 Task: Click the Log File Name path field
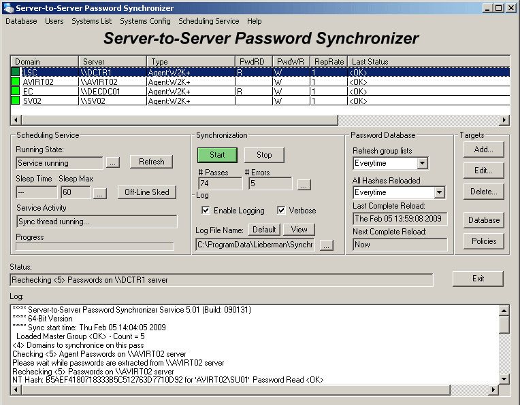click(x=255, y=245)
